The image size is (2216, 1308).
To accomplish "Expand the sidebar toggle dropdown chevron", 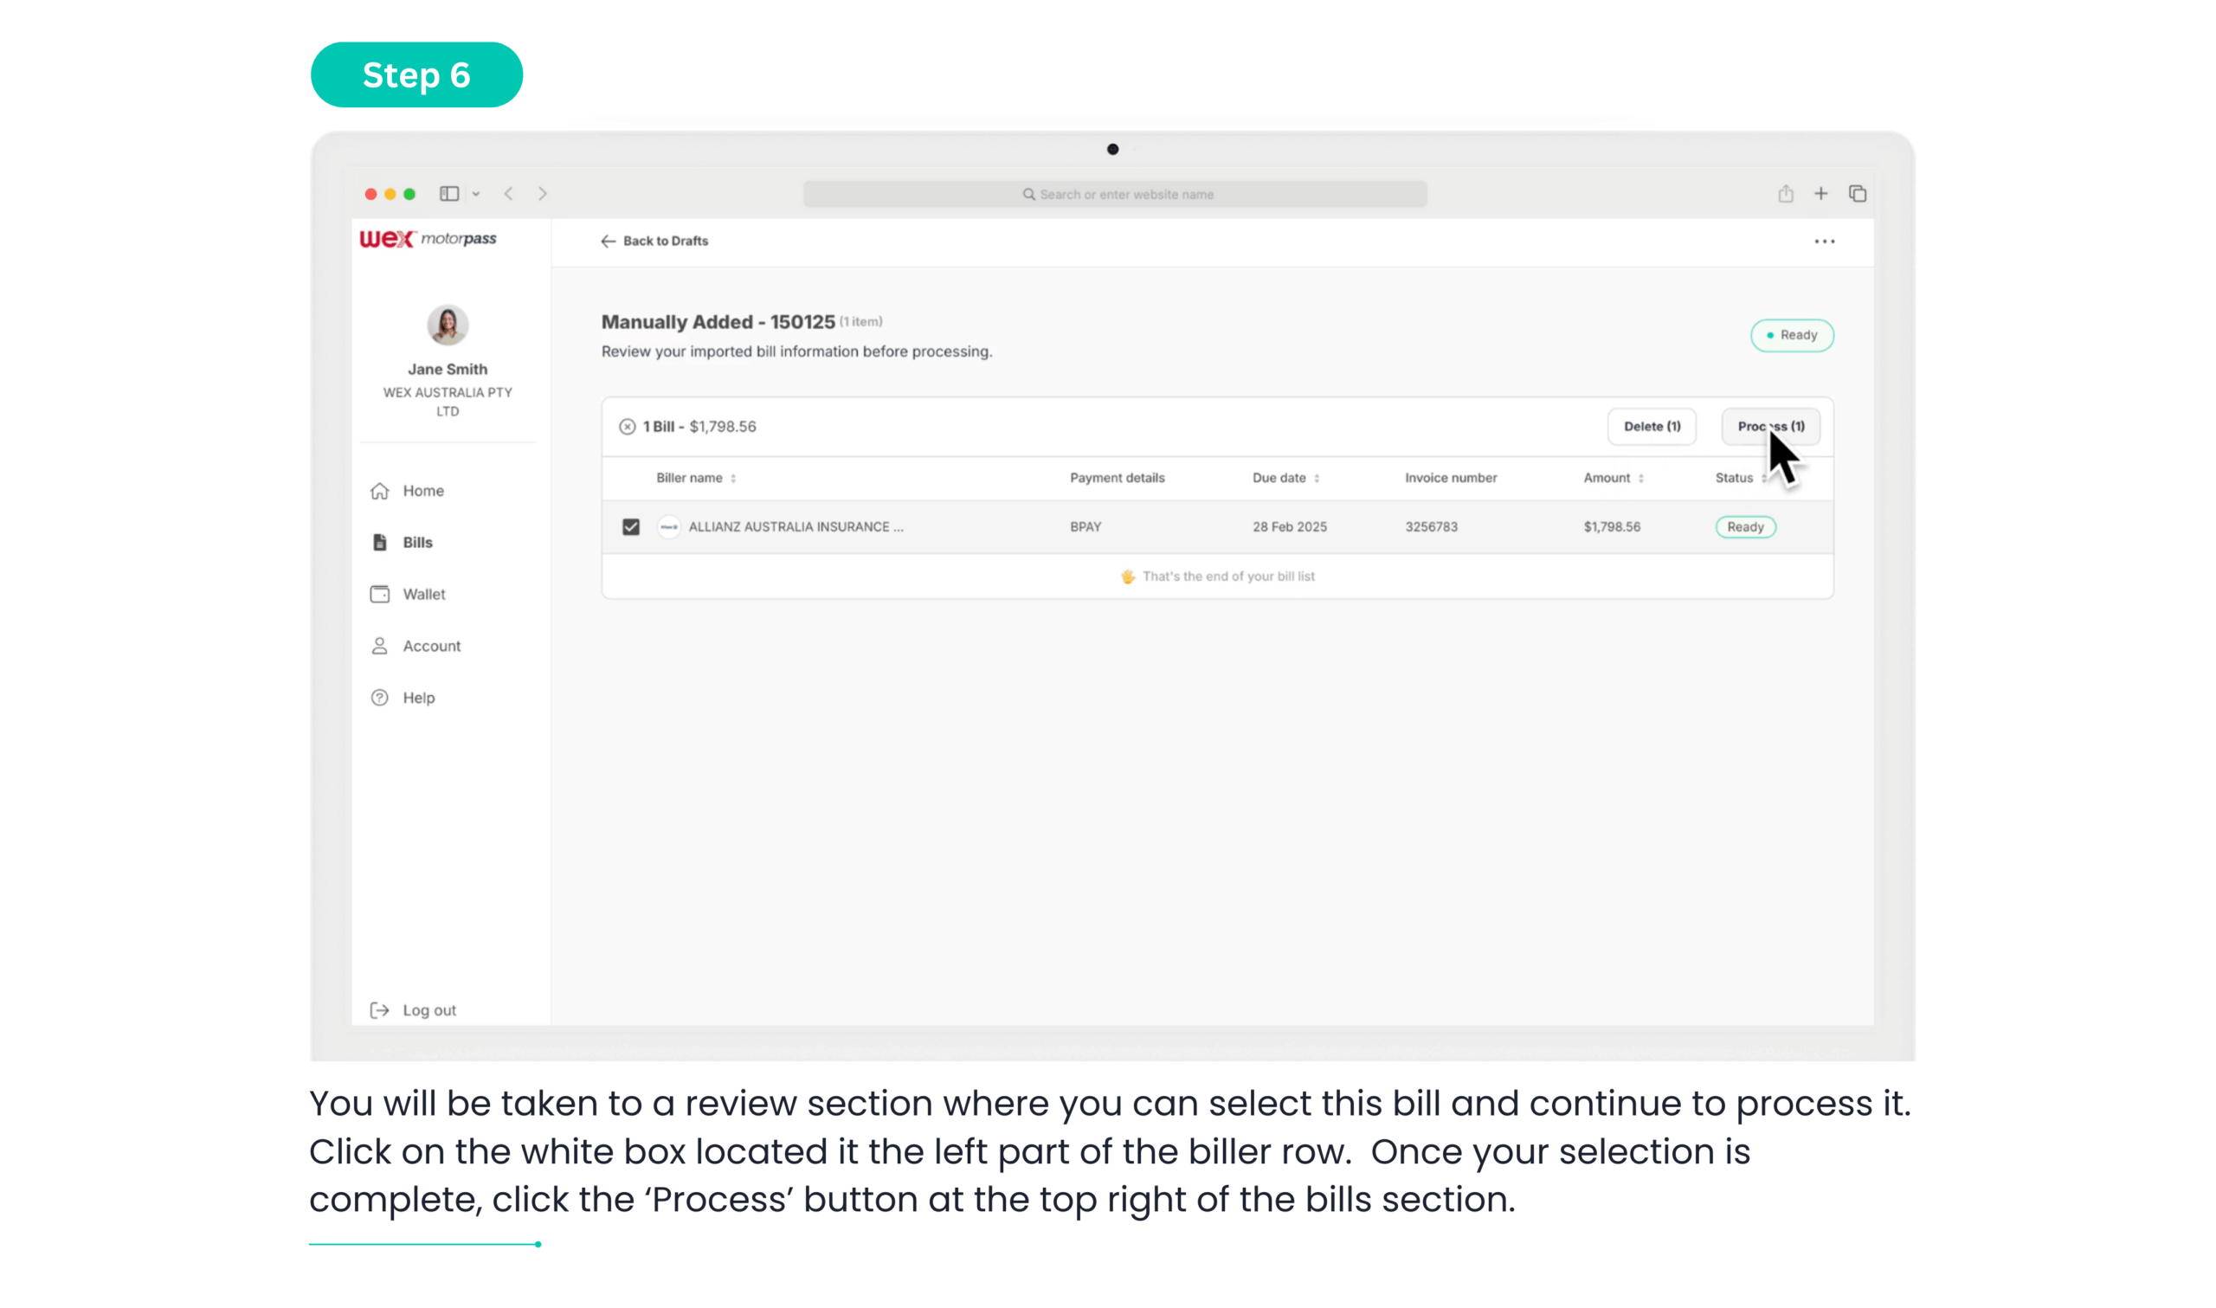I will (x=476, y=194).
